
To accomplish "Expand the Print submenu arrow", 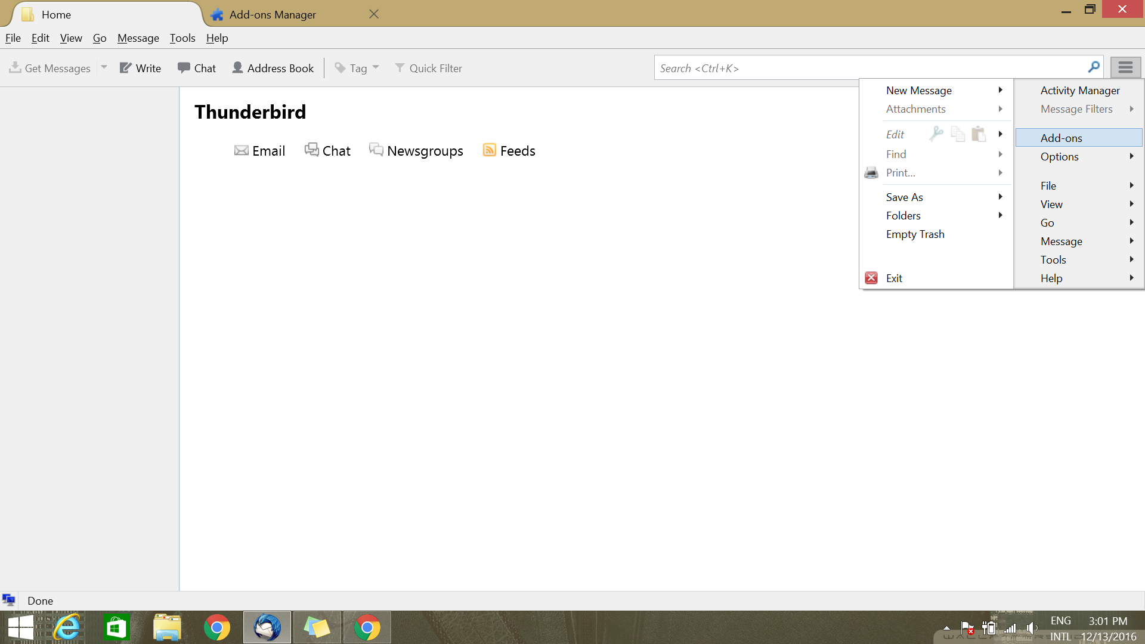I will tap(1000, 173).
